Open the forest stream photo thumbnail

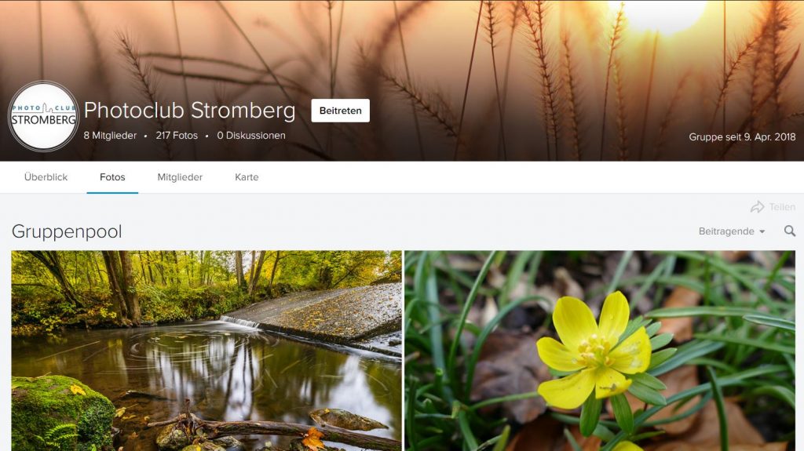point(206,351)
